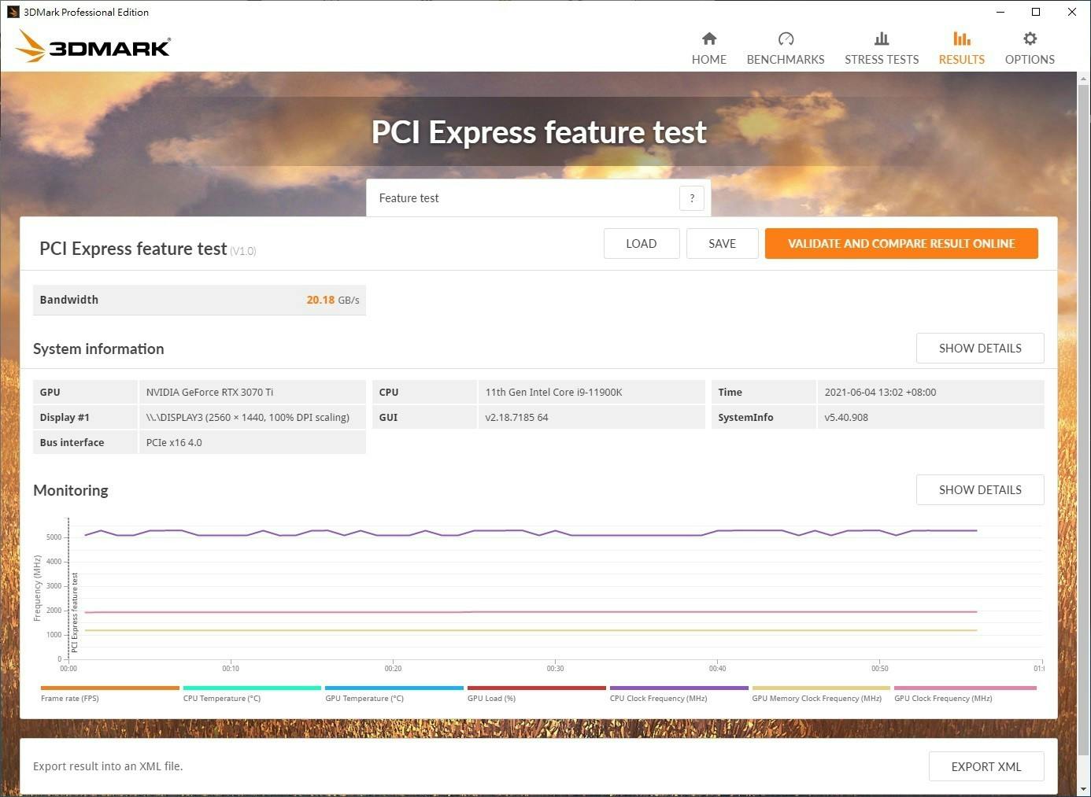Click the Monitoring section heading
This screenshot has height=797, width=1091.
tap(71, 490)
